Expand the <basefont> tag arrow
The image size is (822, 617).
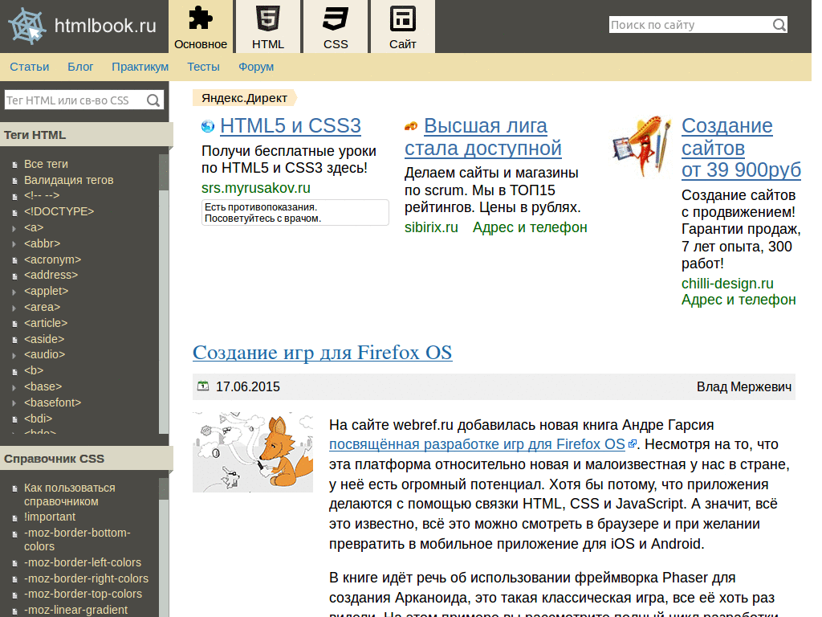coord(14,403)
